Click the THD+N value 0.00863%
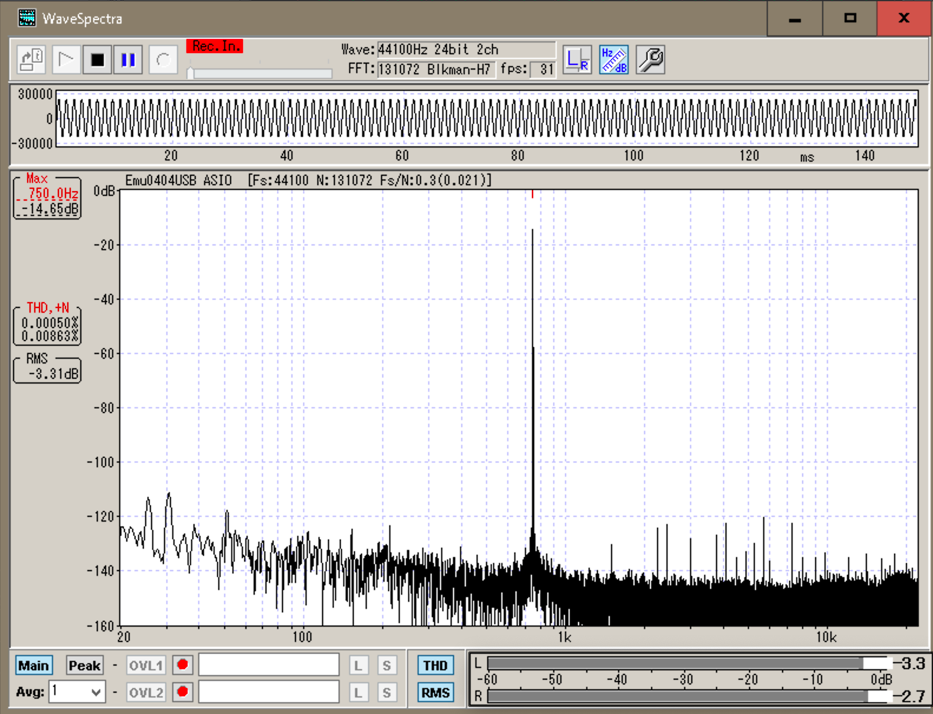The height and width of the screenshot is (714, 933). (50, 336)
